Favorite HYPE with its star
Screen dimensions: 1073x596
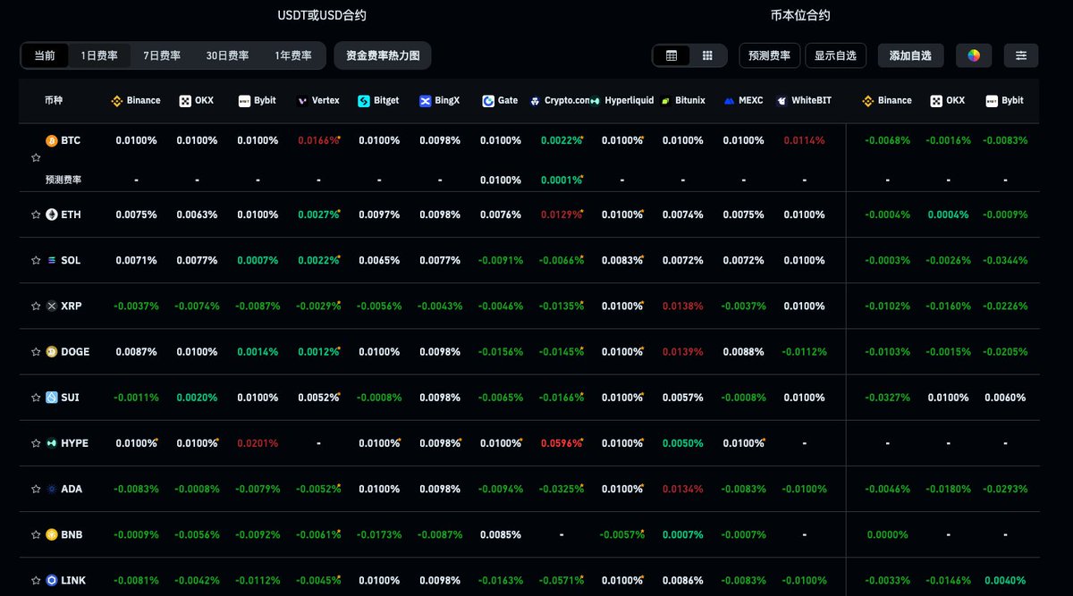coord(36,443)
